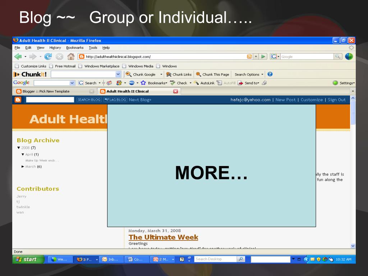
Task: Click the orange Blogger logo in navbar
Action: click(x=18, y=100)
